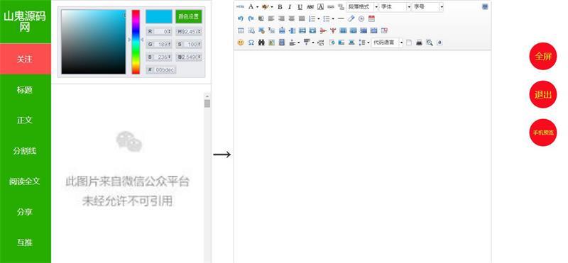
Task: Select the 正文 sidebar category
Action: 25,120
